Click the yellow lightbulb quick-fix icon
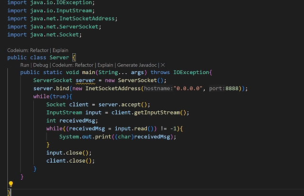Viewport: 304px width, 196px height. 11,184
